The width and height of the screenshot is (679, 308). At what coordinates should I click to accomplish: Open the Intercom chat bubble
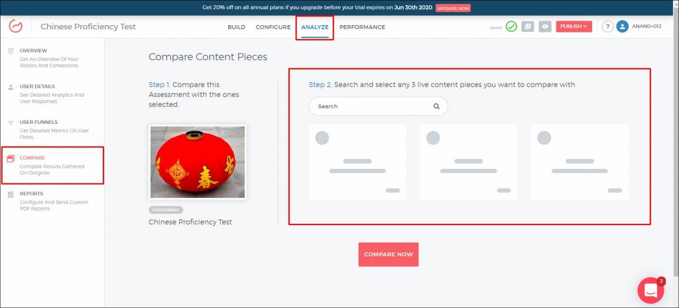coord(650,290)
